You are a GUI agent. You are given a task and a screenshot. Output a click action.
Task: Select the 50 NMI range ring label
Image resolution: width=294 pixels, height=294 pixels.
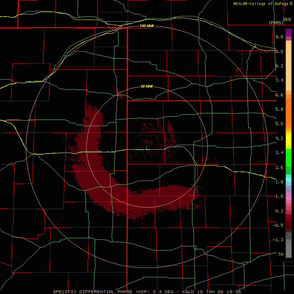tap(147, 87)
